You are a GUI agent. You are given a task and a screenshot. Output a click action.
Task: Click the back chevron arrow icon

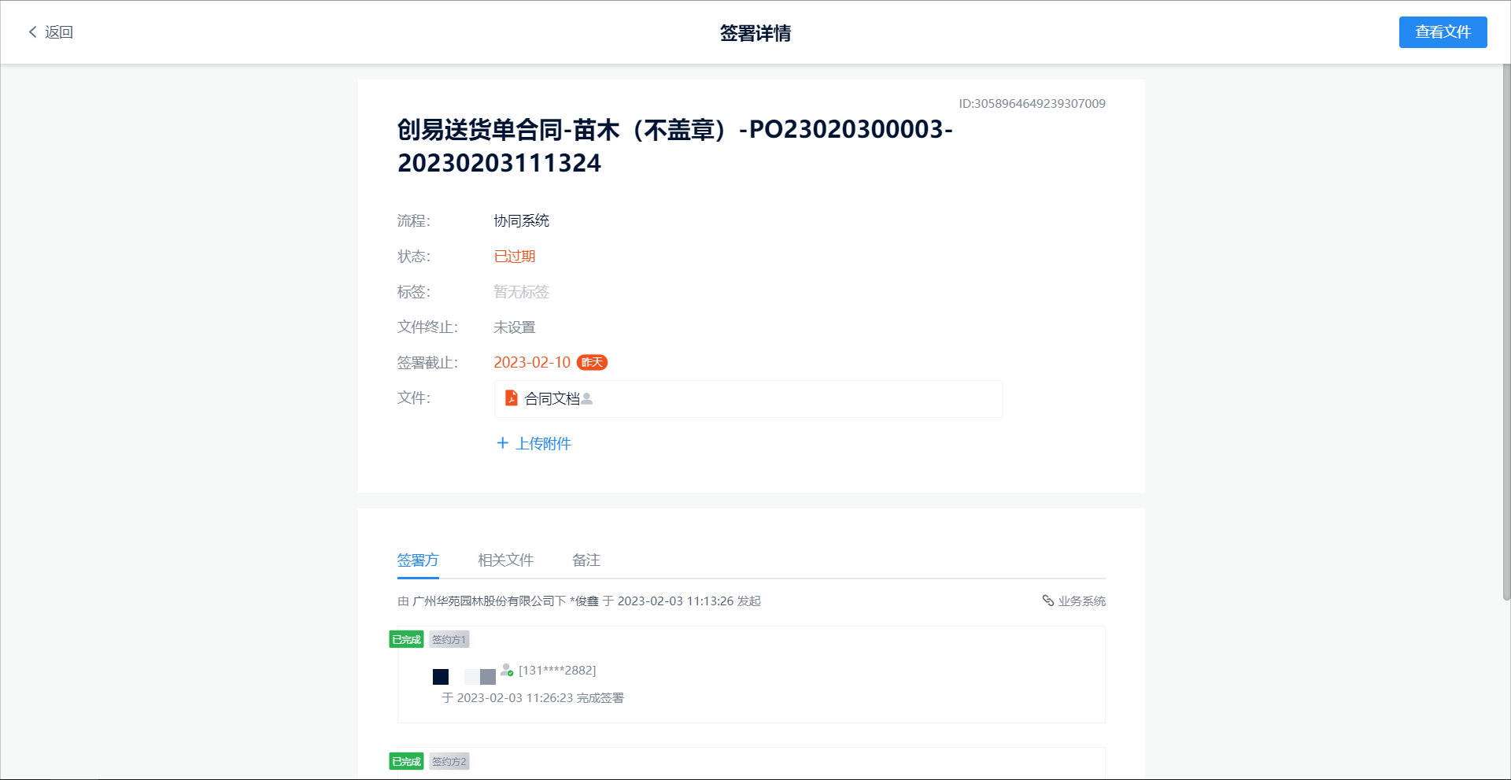pyautogui.click(x=32, y=32)
